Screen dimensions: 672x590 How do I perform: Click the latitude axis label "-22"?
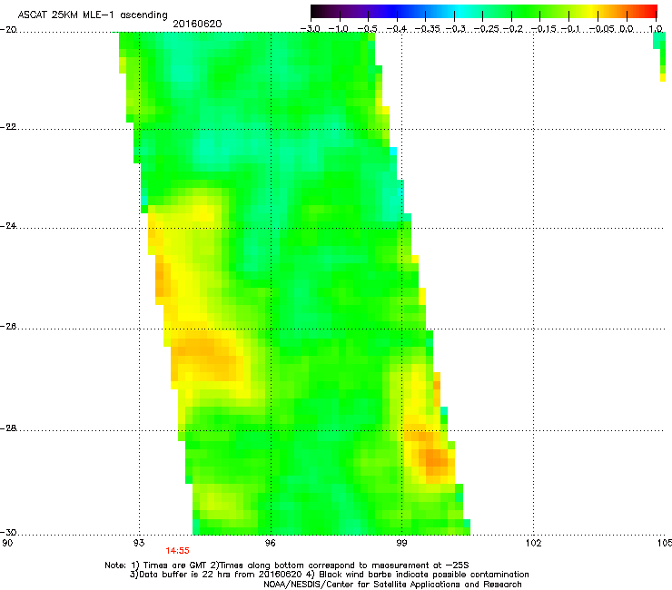click(x=8, y=127)
